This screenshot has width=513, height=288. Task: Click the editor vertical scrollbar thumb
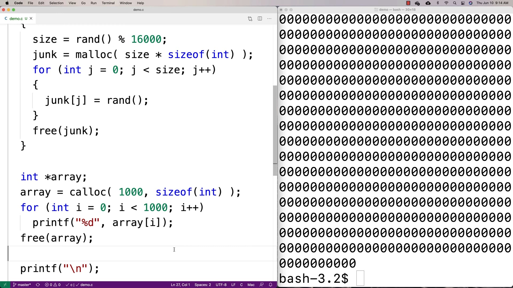coord(275,130)
